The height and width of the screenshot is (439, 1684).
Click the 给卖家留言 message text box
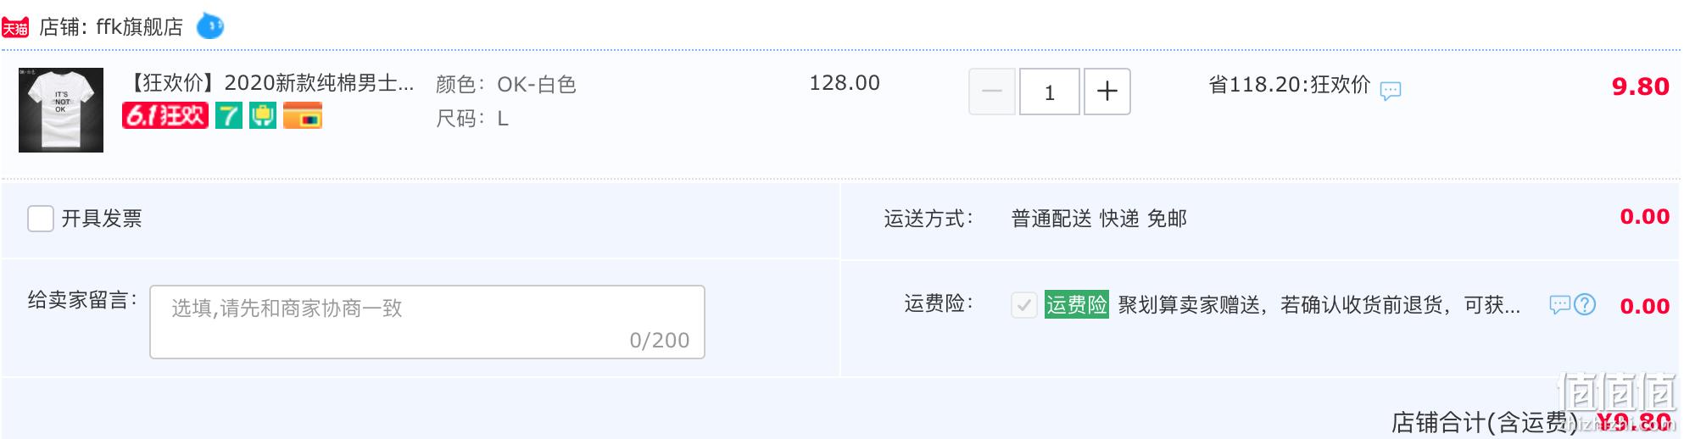click(427, 322)
